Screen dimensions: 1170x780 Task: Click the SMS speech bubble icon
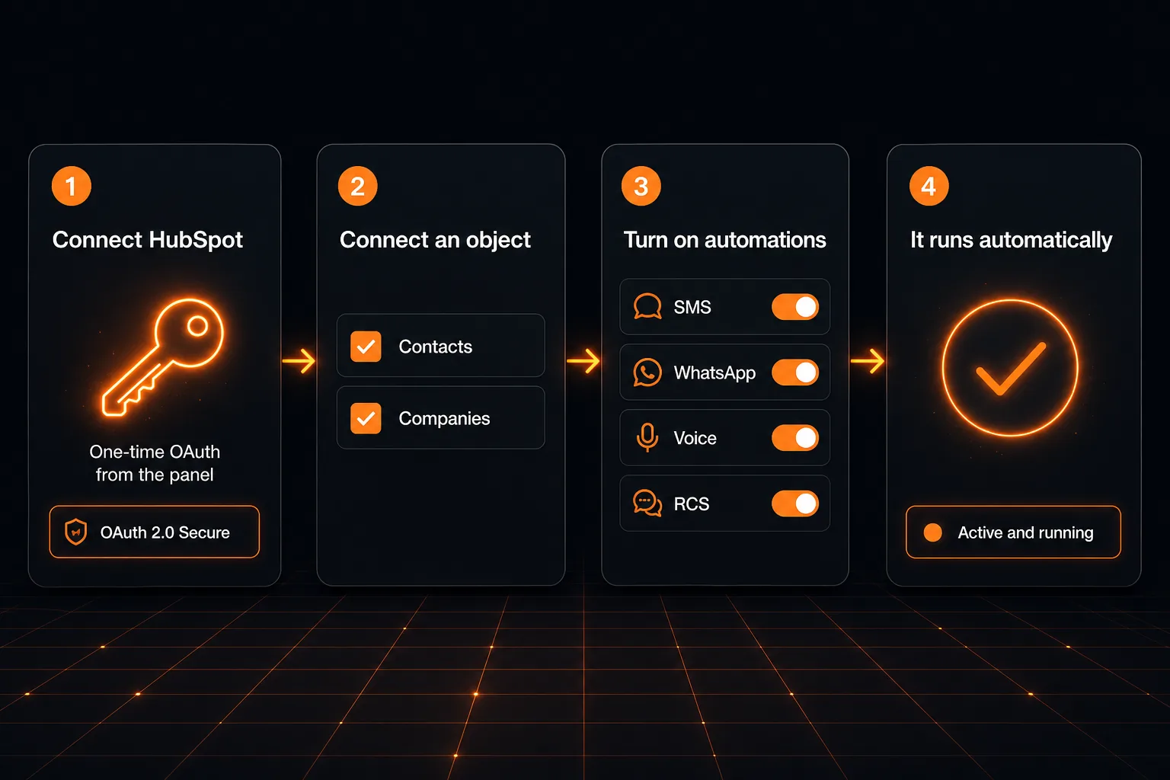(x=647, y=306)
